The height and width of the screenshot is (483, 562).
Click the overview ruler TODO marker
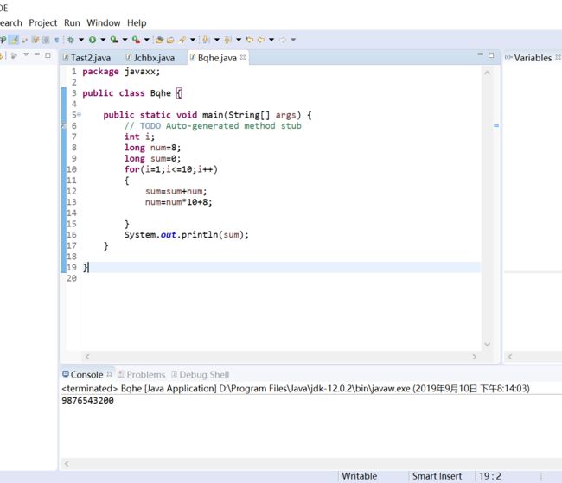point(496,126)
